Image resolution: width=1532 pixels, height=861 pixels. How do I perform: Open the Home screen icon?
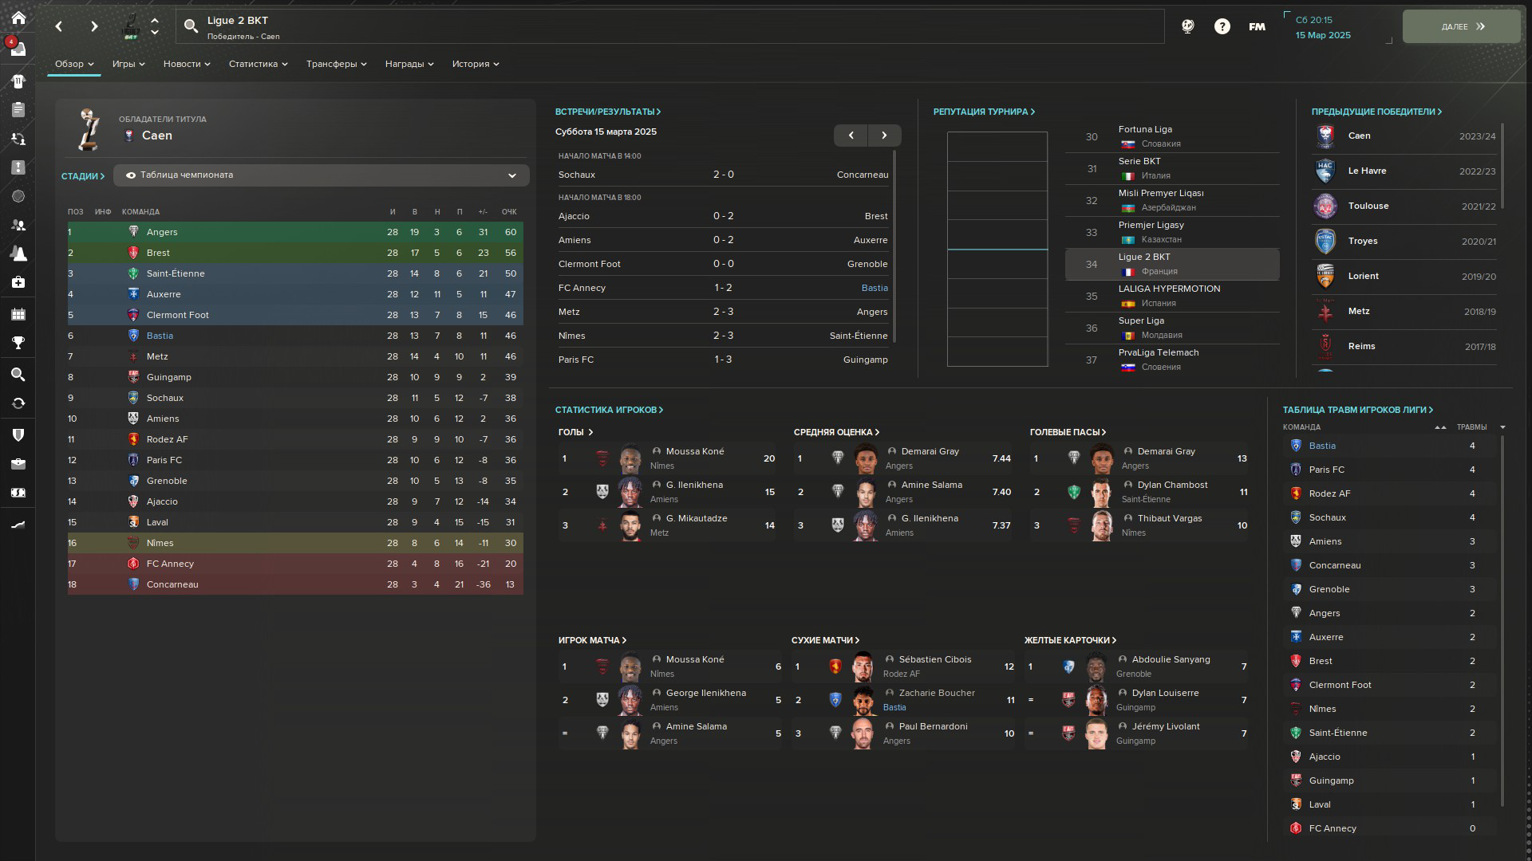click(18, 18)
